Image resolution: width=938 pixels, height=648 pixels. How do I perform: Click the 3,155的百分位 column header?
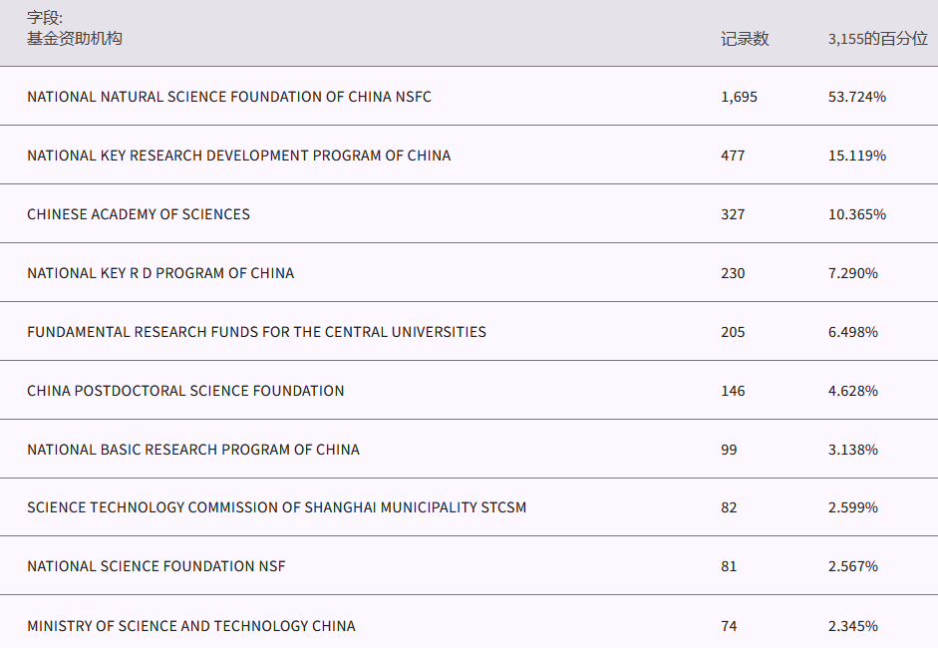click(877, 39)
